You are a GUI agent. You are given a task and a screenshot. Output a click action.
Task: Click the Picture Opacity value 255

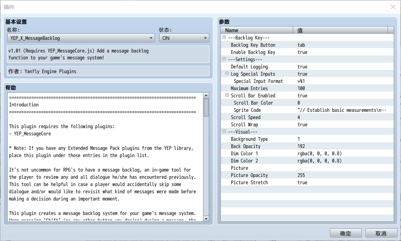tap(301, 175)
